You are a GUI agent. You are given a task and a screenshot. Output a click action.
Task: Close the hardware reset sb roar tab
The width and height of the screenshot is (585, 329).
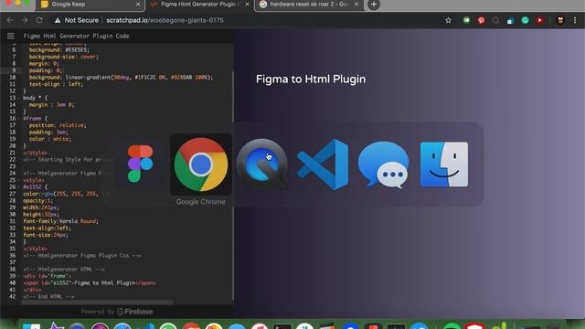click(x=356, y=5)
